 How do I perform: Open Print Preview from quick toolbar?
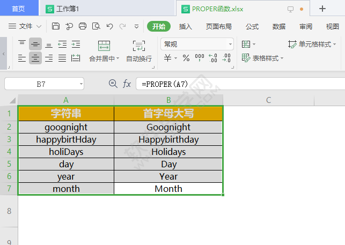(x=96, y=26)
